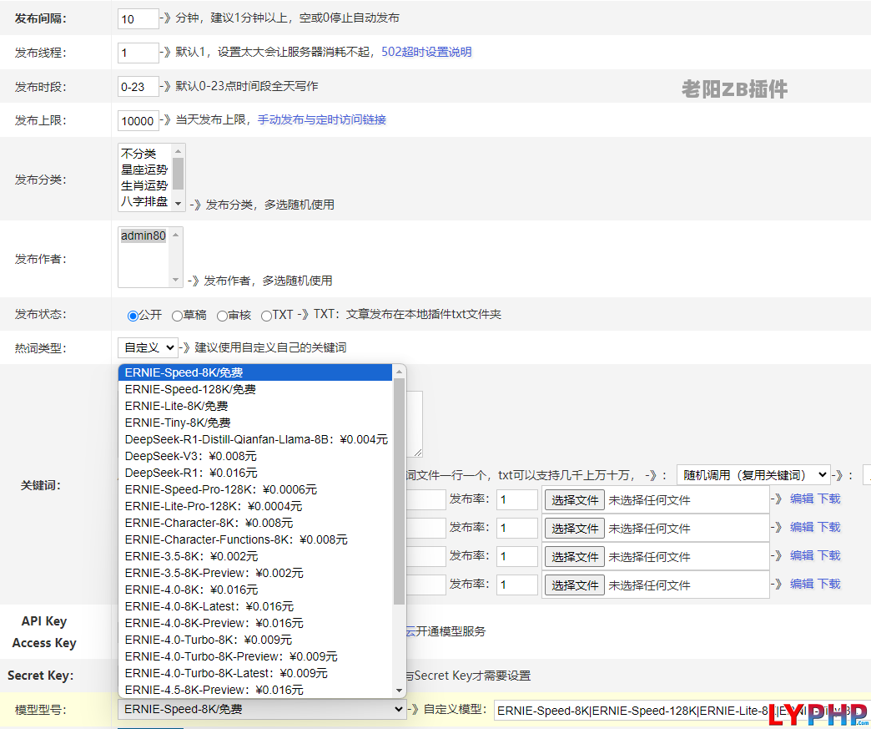871x729 pixels.
Task: Select ERNIE-Character-8K ¥0.008元 option
Action: (255, 523)
